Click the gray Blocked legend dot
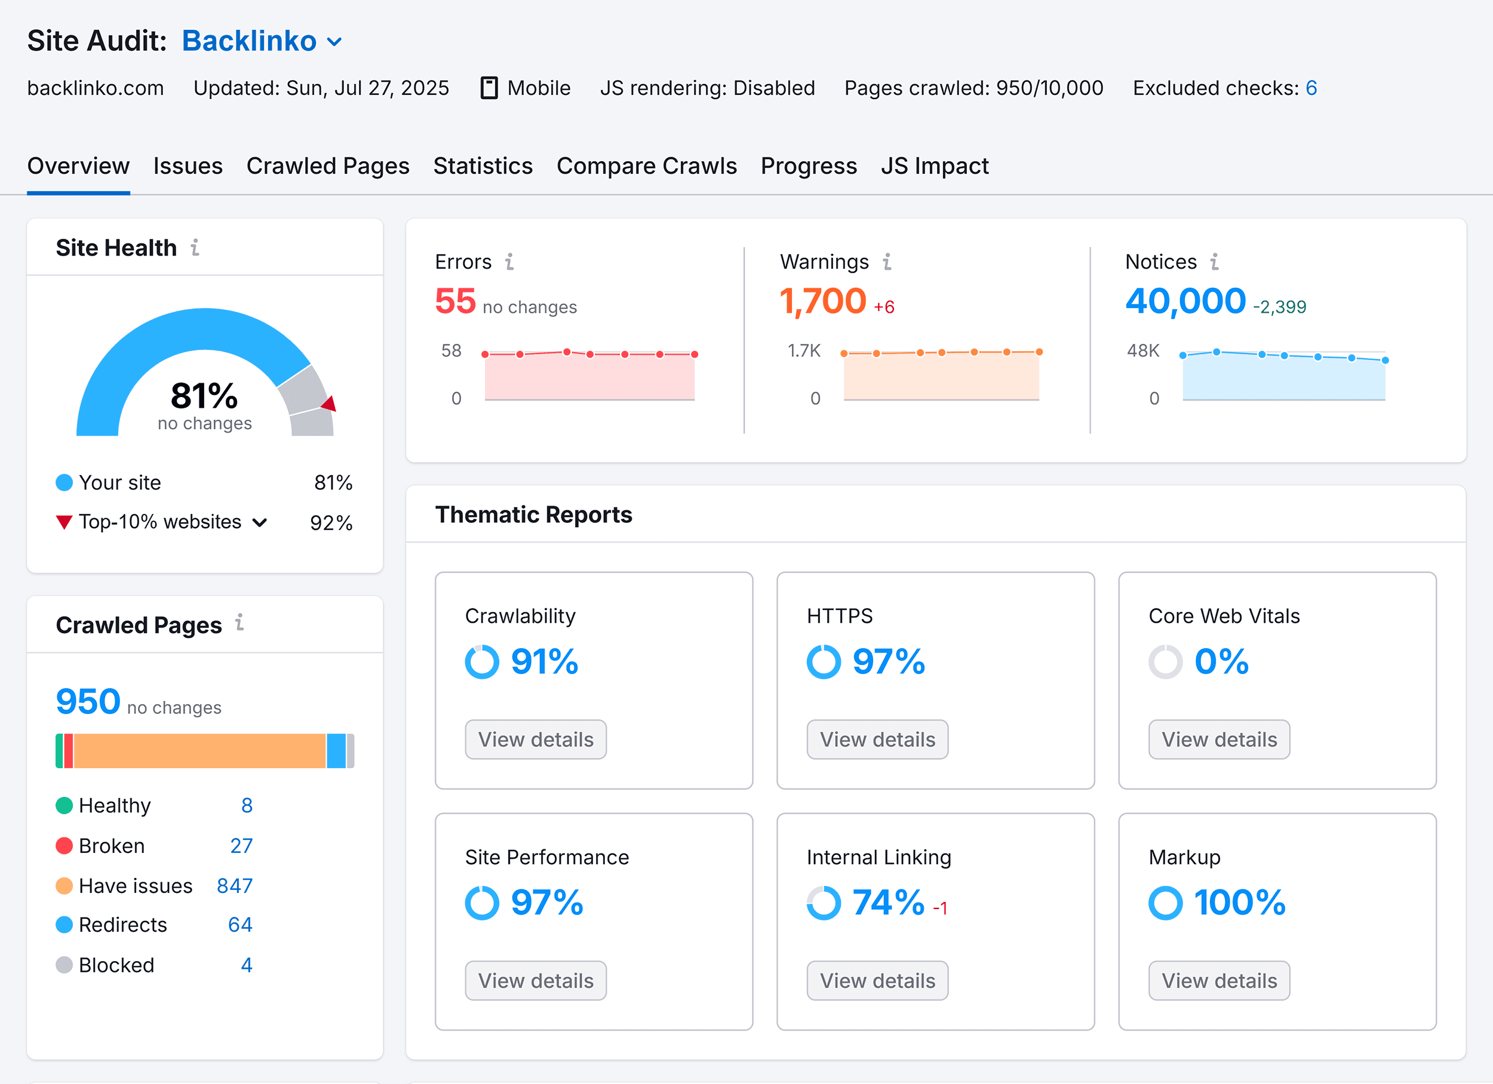The image size is (1493, 1084). [x=64, y=966]
